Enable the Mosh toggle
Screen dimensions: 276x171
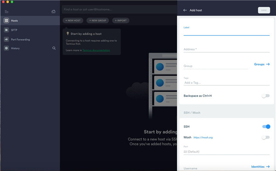click(x=265, y=138)
